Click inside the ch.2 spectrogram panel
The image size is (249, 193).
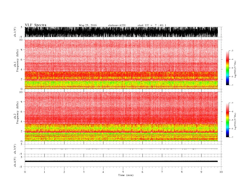(x=121, y=117)
